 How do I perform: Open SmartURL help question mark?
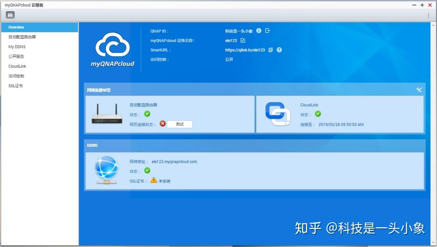(x=279, y=50)
